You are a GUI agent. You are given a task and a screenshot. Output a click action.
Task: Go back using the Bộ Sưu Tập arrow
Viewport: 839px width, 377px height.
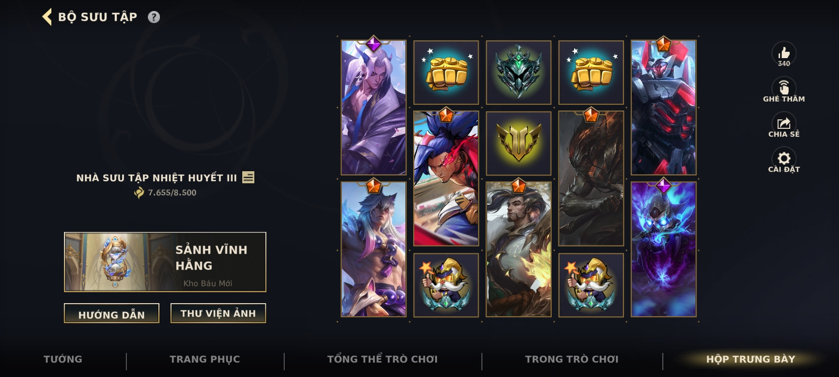tap(47, 17)
